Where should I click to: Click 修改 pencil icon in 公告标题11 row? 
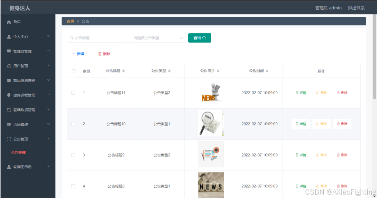point(318,93)
